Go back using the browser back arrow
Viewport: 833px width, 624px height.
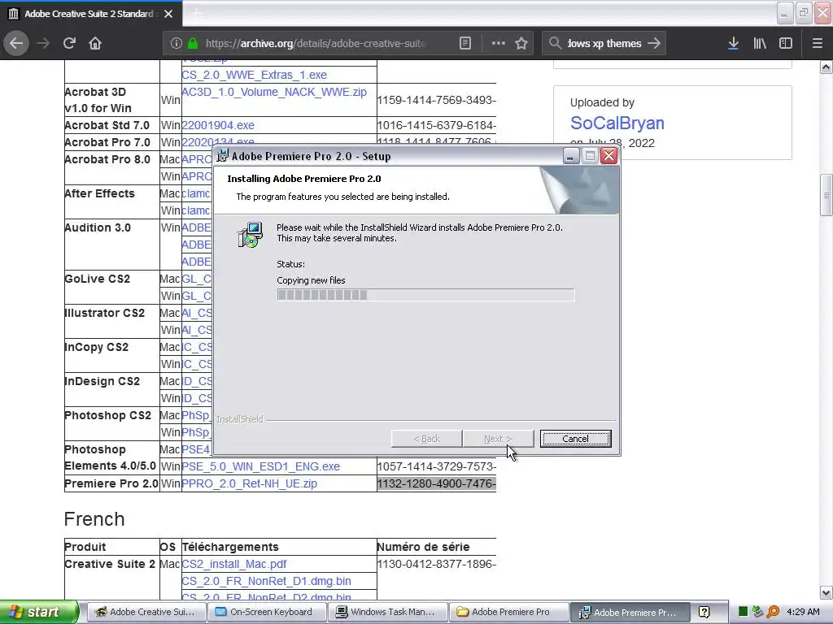(16, 43)
